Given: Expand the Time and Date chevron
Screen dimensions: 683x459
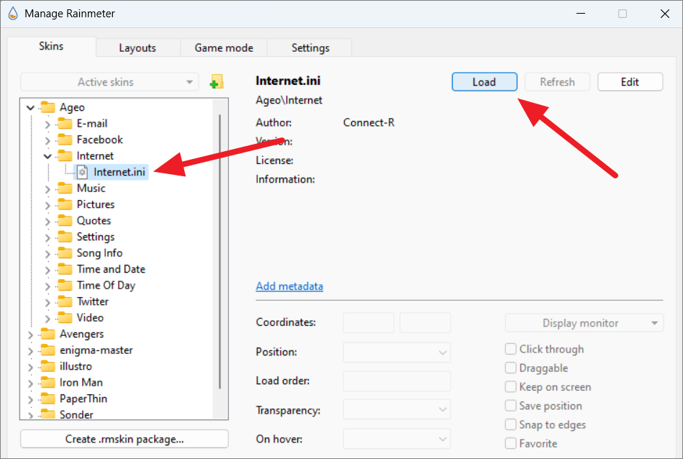Looking at the screenshot, I should click(48, 270).
